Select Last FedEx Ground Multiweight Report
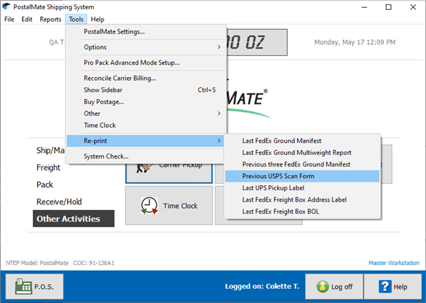Screen dimensions: 426x303 click(302, 153)
